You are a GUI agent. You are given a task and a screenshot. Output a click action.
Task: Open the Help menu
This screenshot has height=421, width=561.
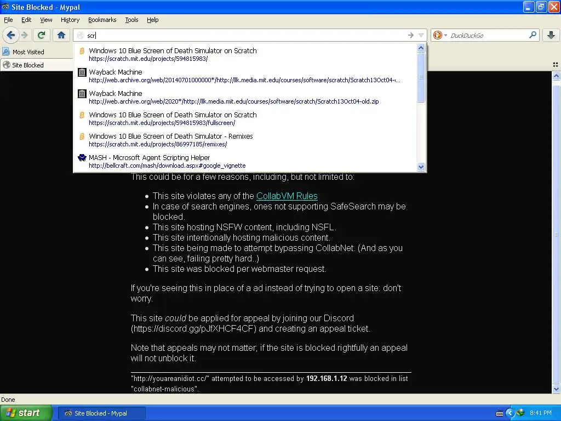(x=152, y=20)
